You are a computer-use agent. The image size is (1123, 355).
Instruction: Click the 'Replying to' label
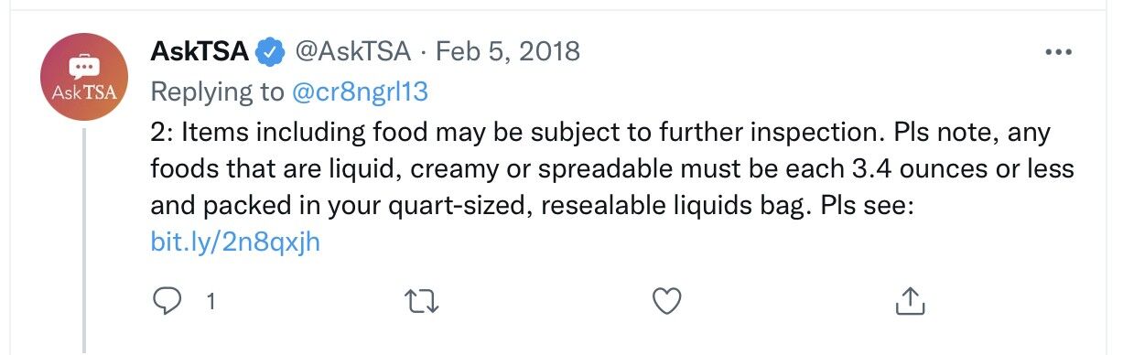point(217,91)
